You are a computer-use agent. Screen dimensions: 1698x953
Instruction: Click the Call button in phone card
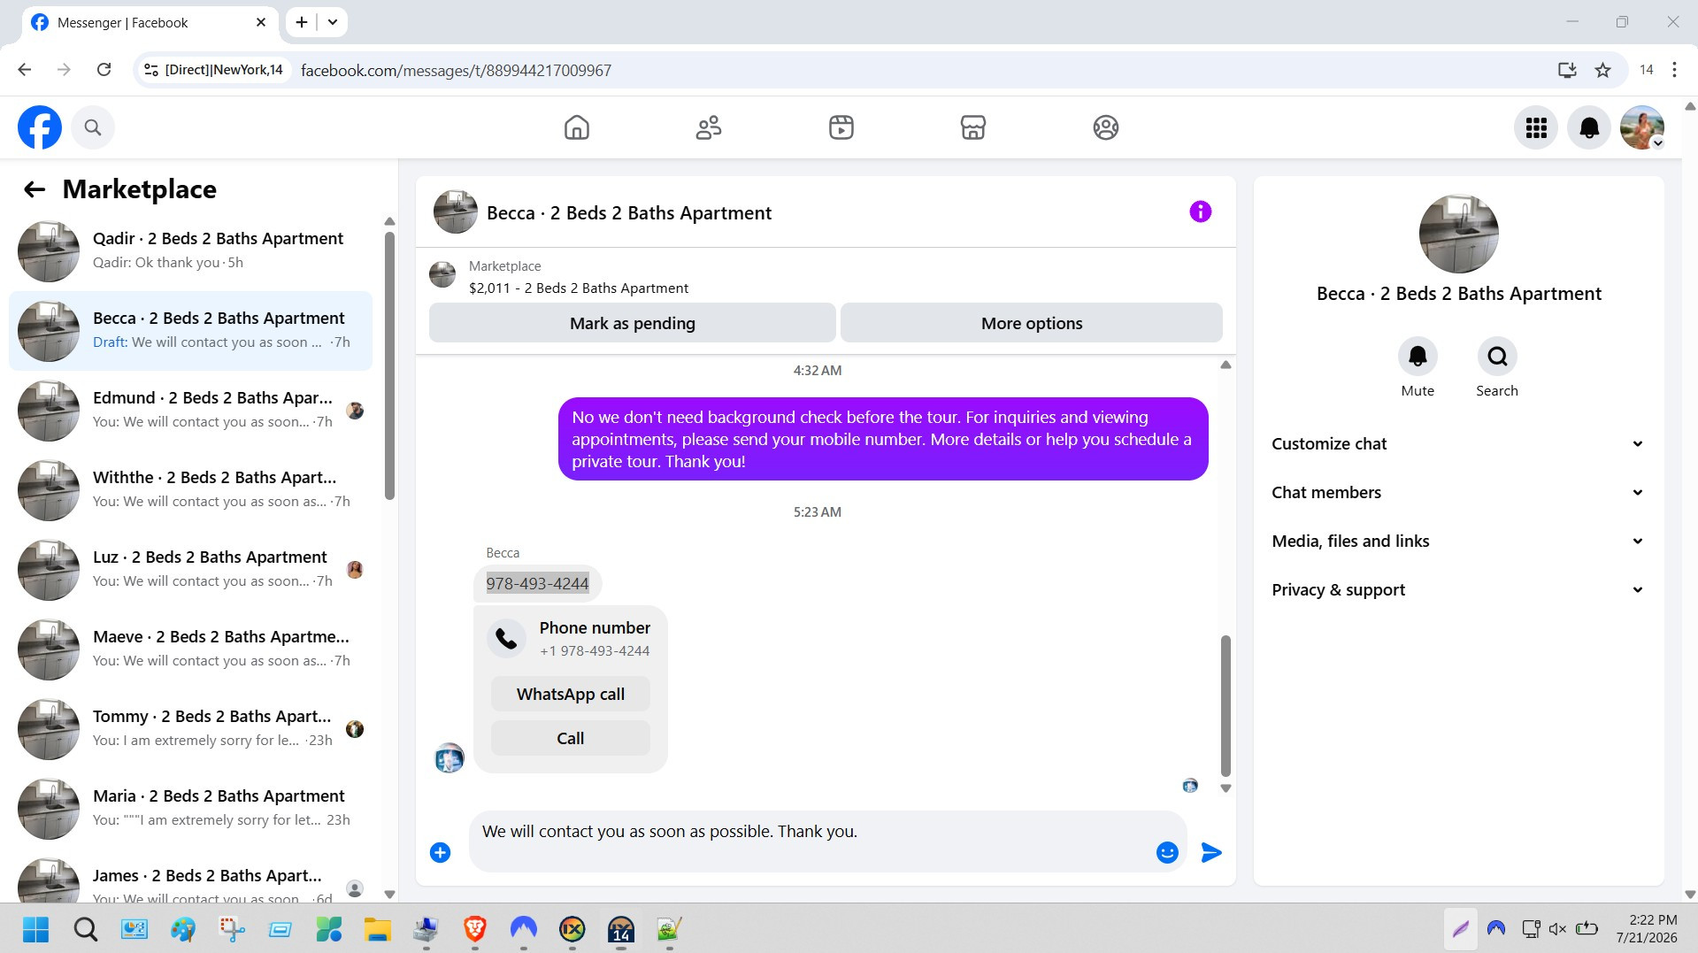(571, 738)
